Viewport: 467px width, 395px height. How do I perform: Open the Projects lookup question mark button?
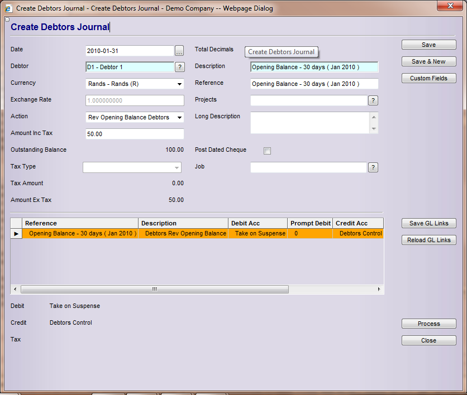tap(373, 100)
